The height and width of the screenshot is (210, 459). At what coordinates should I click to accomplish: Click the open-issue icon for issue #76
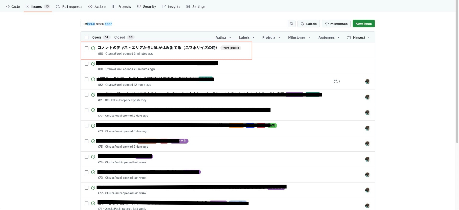[93, 126]
